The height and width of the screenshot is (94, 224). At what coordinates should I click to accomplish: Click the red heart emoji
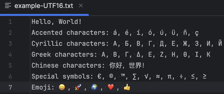tap(111, 87)
